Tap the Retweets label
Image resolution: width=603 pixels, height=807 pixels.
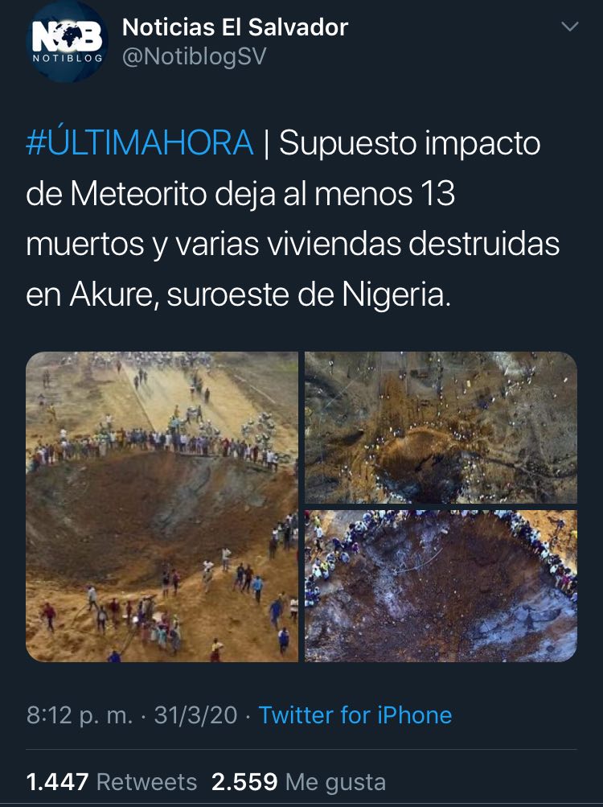click(146, 782)
